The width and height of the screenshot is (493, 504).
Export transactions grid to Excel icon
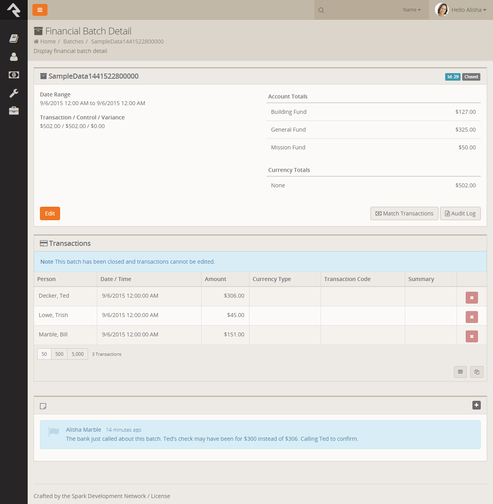[460, 372]
